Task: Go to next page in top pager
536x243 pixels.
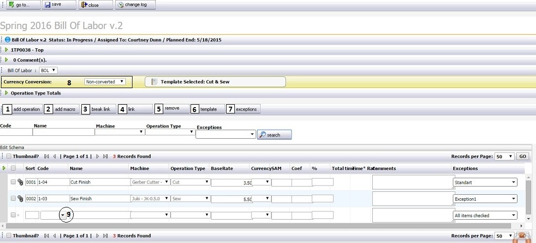Action: pyautogui.click(x=97, y=156)
